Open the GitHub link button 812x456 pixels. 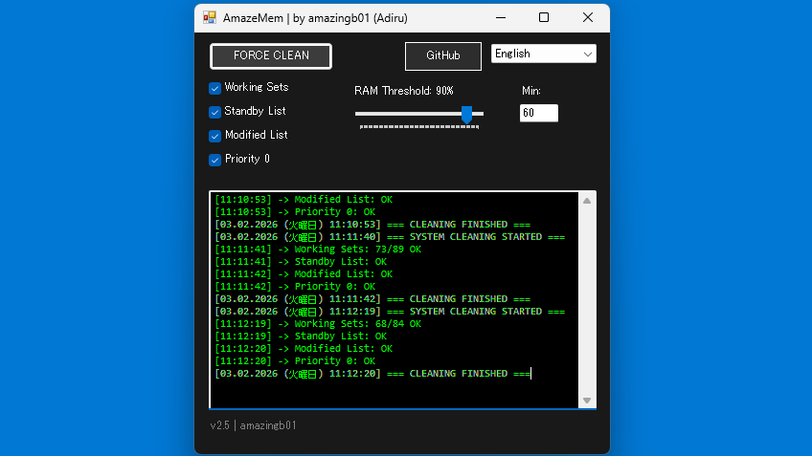[442, 55]
